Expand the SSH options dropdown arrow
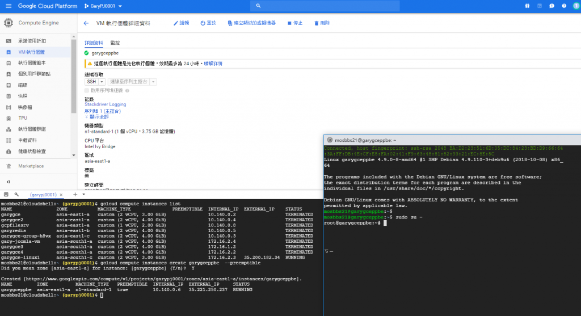Image resolution: width=581 pixels, height=316 pixels. 102,82
